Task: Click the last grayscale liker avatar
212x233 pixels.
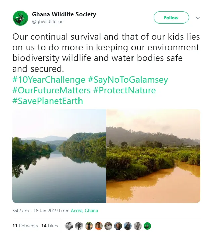Action: pos(137,226)
